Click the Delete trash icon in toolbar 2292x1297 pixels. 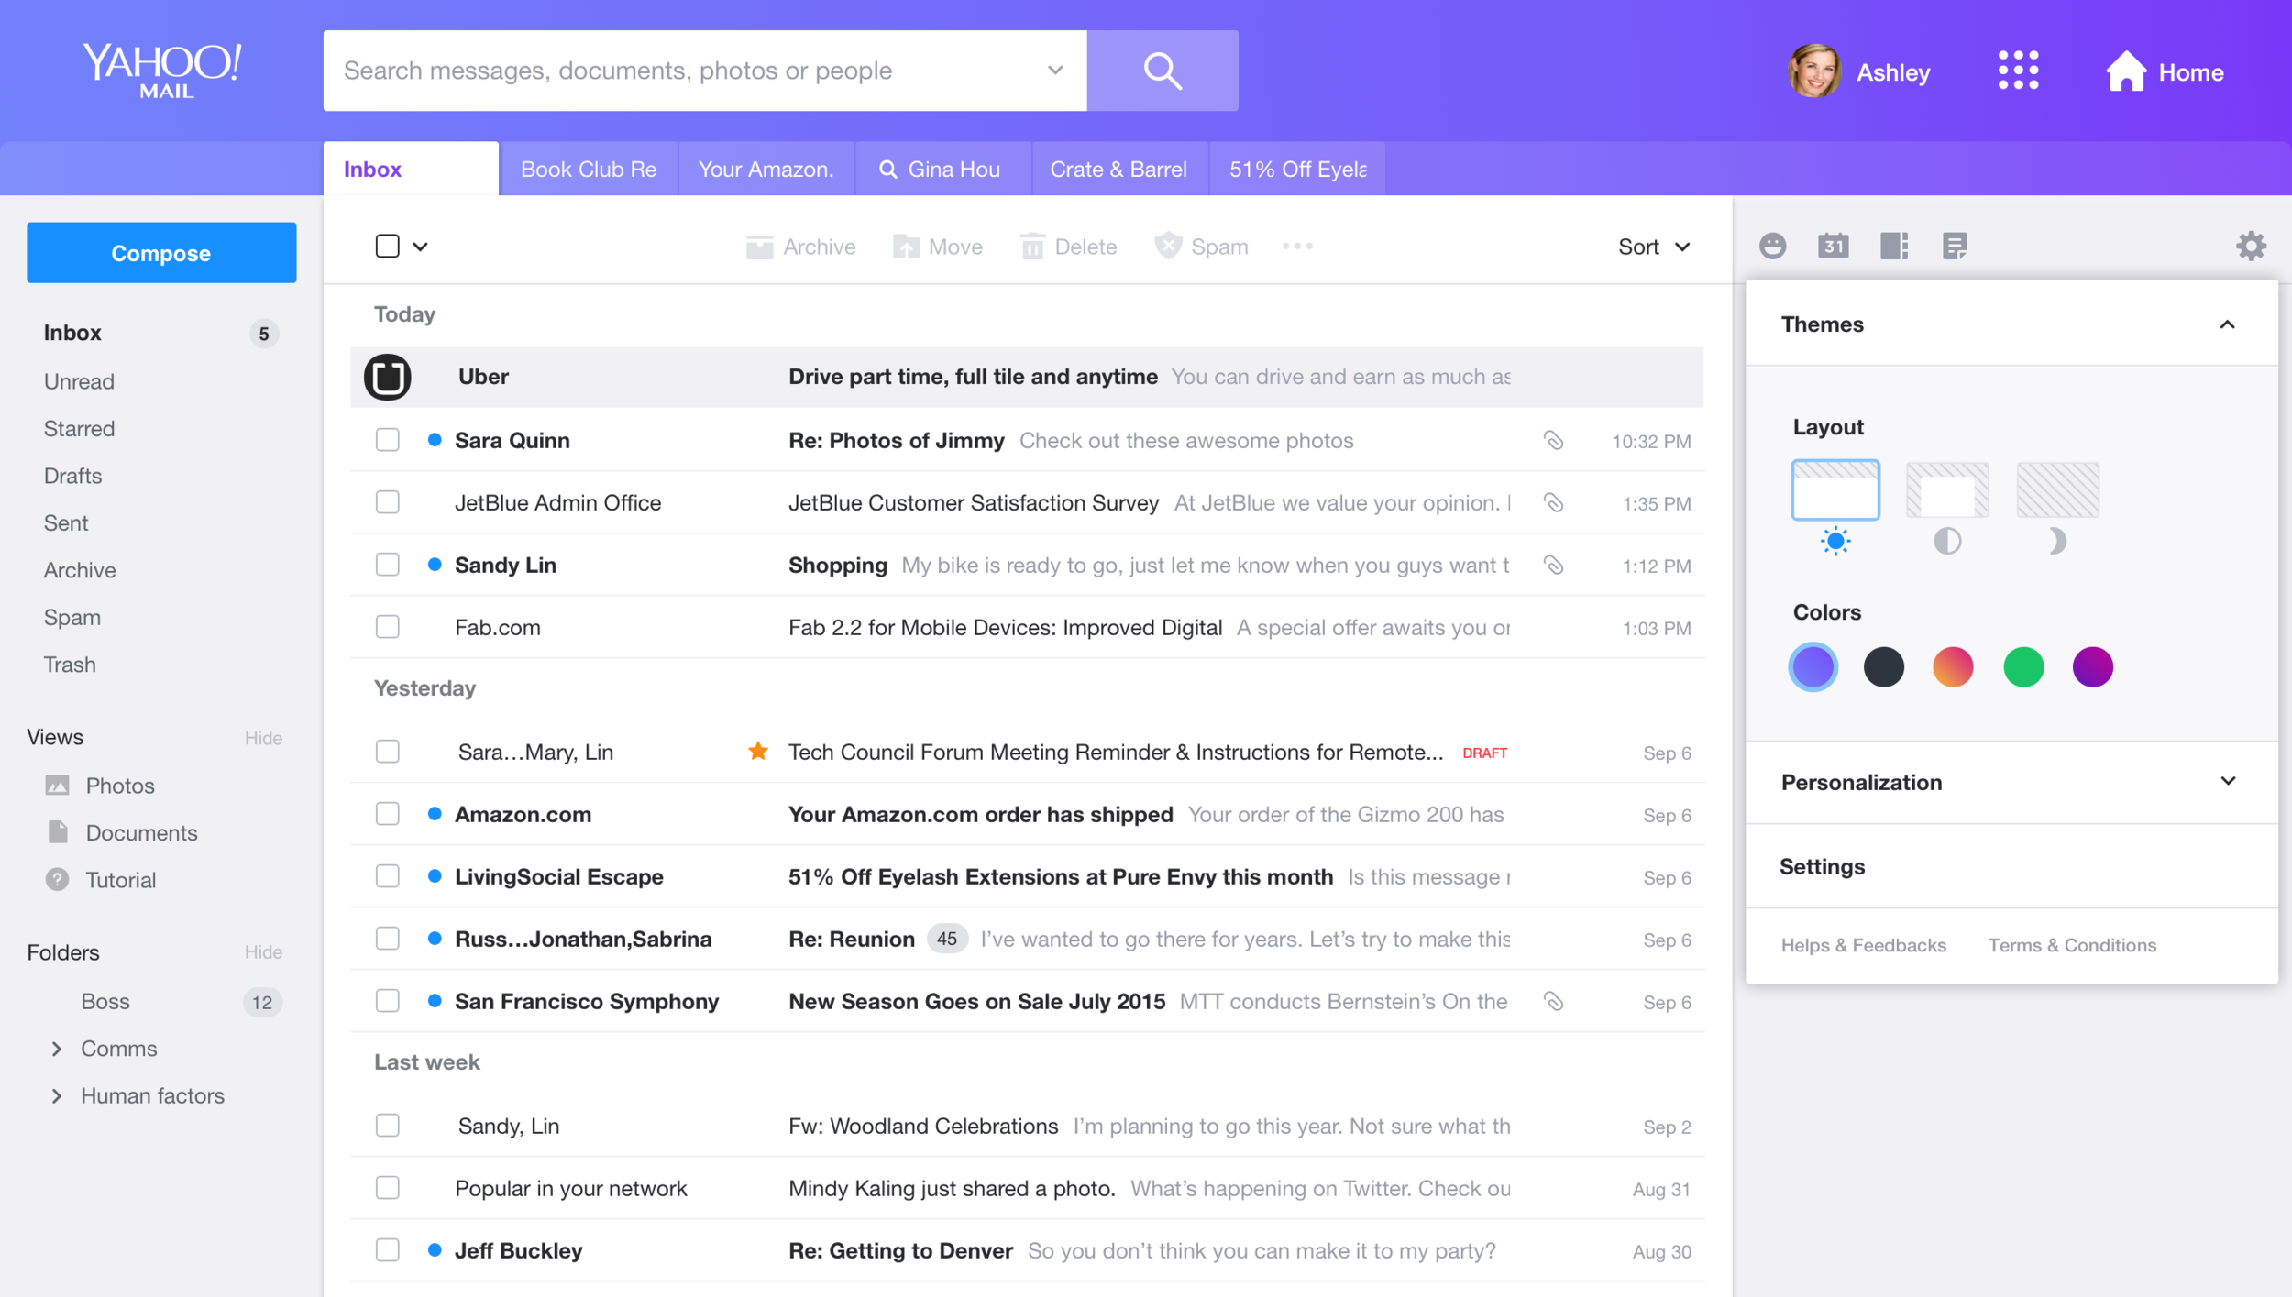tap(1032, 247)
